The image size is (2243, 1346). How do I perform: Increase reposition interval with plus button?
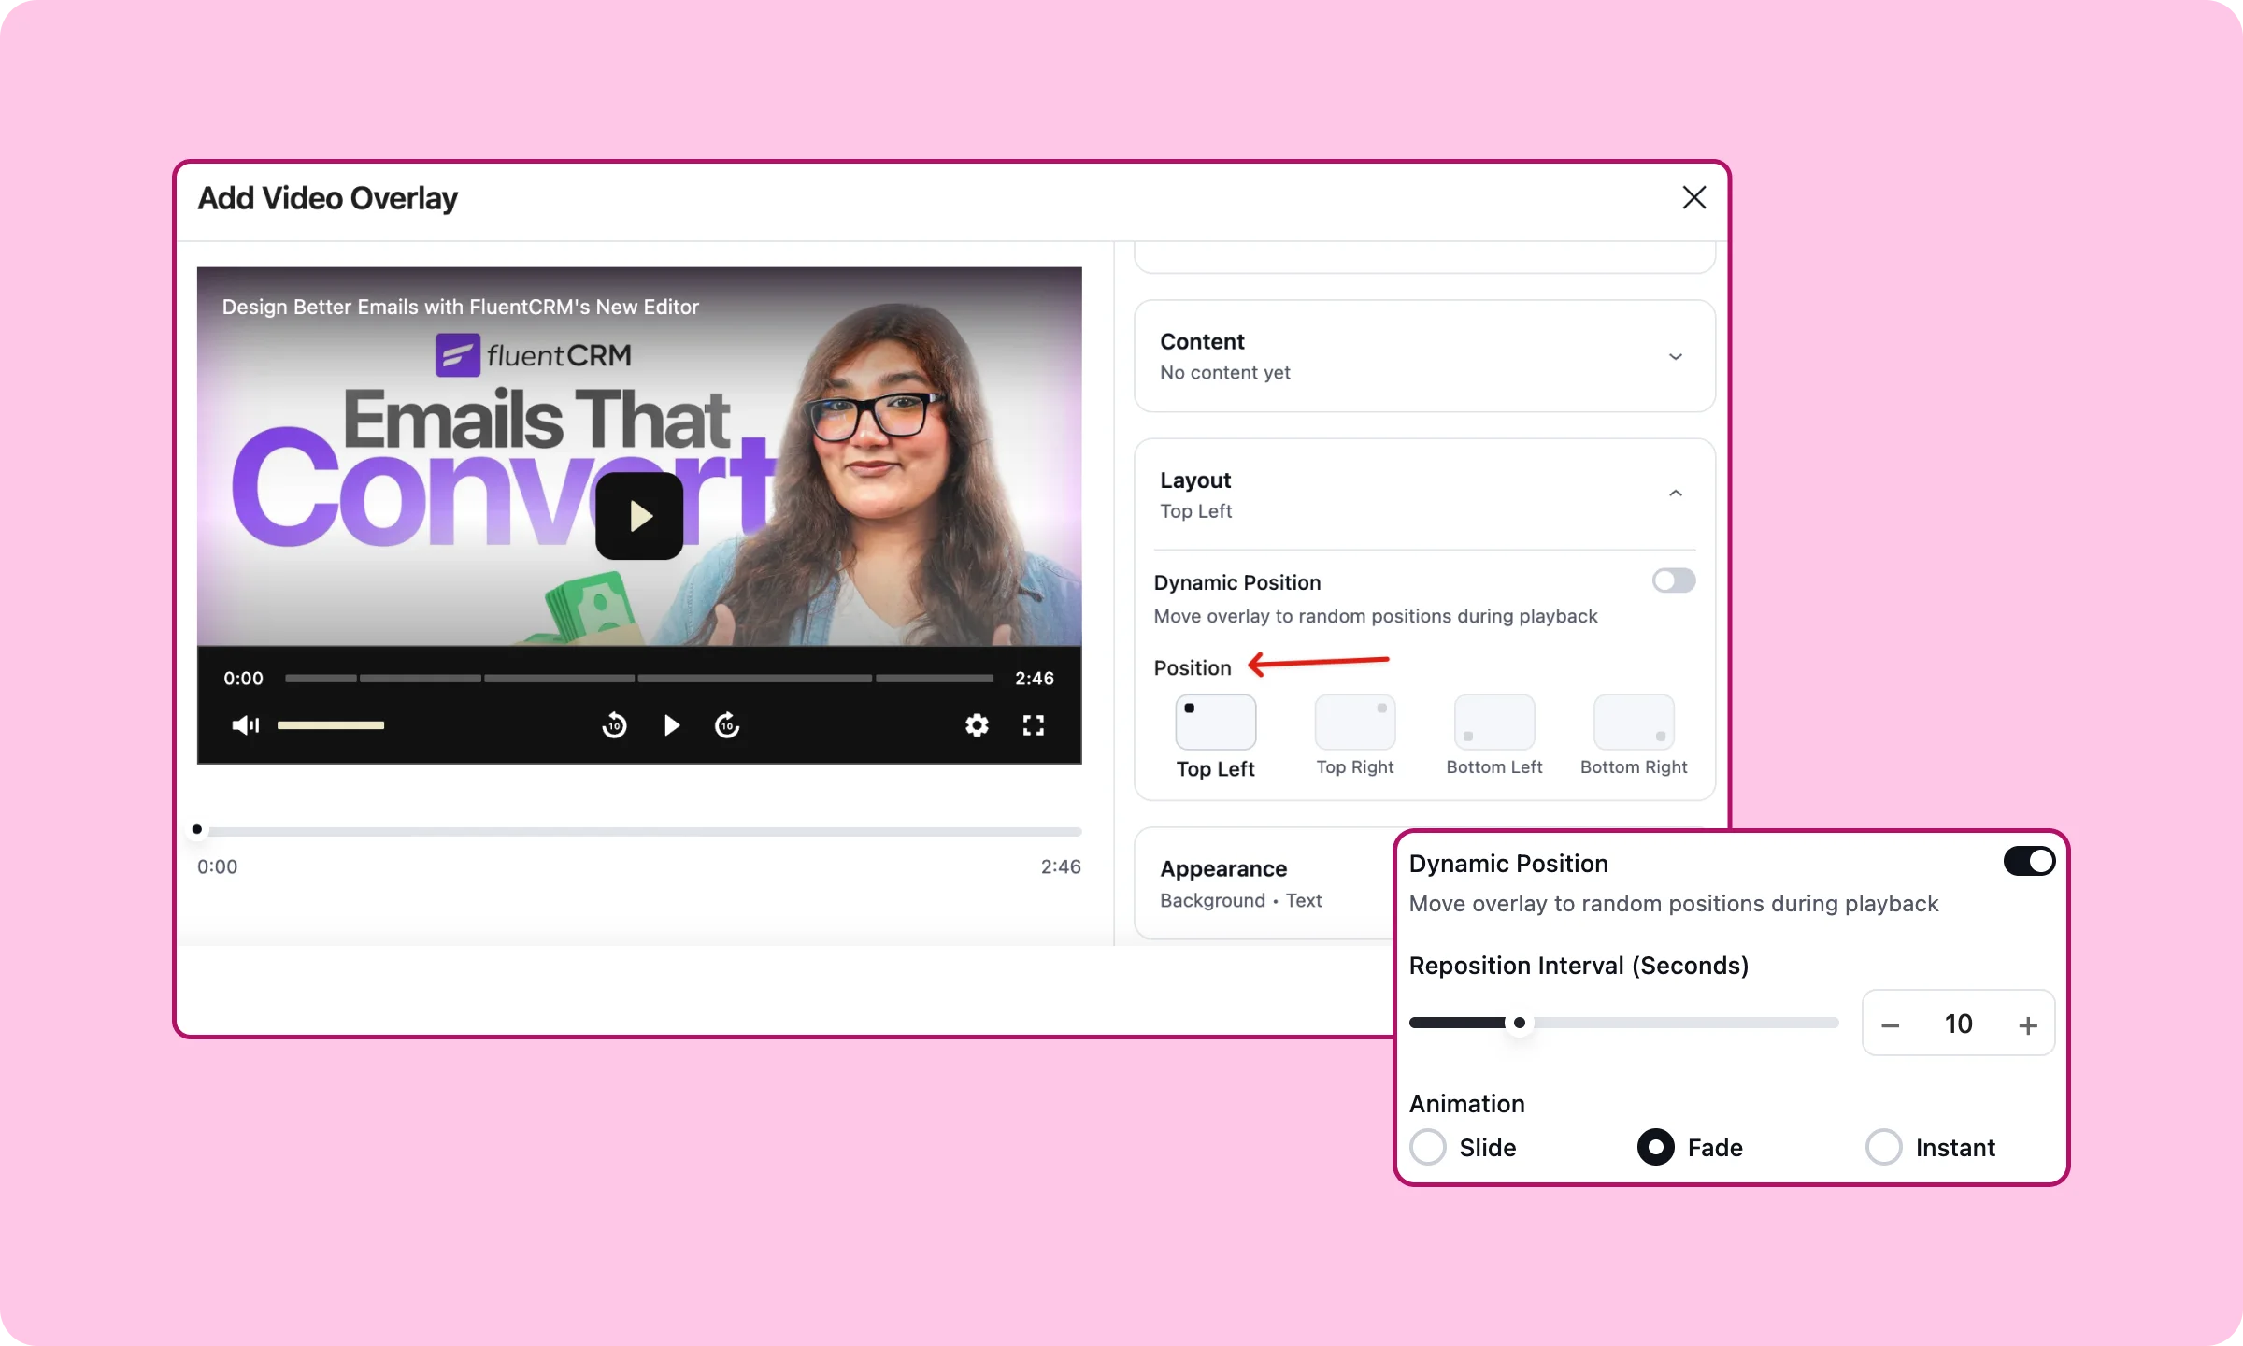coord(2028,1024)
